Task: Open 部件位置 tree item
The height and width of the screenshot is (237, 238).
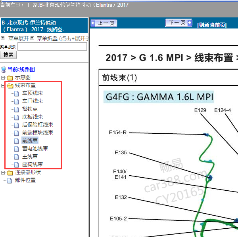Action: tap(25, 180)
